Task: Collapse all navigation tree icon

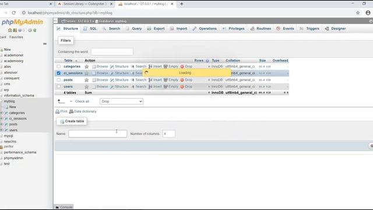Action: tap(45, 44)
